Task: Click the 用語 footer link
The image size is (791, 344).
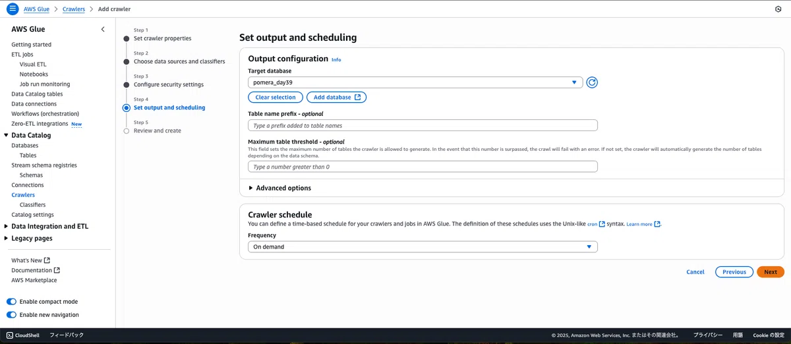Action: (x=738, y=335)
